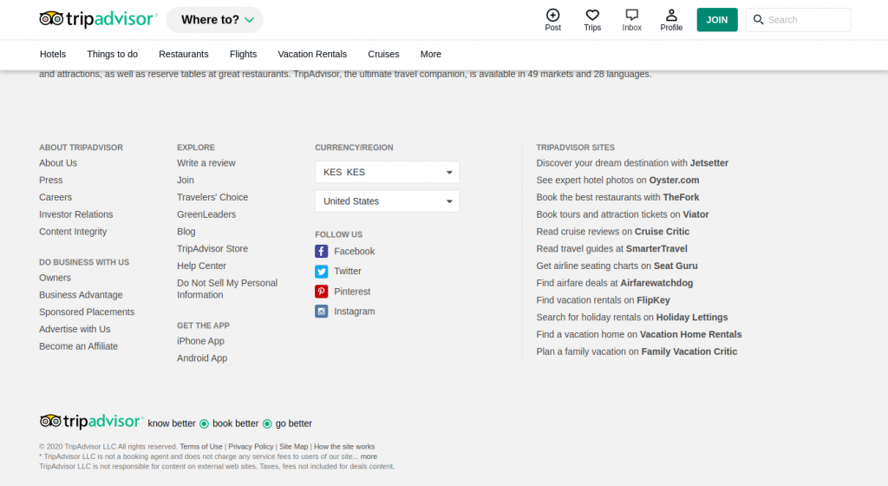The height and width of the screenshot is (486, 888).
Task: Expand the KES currency dropdown
Action: (x=387, y=173)
